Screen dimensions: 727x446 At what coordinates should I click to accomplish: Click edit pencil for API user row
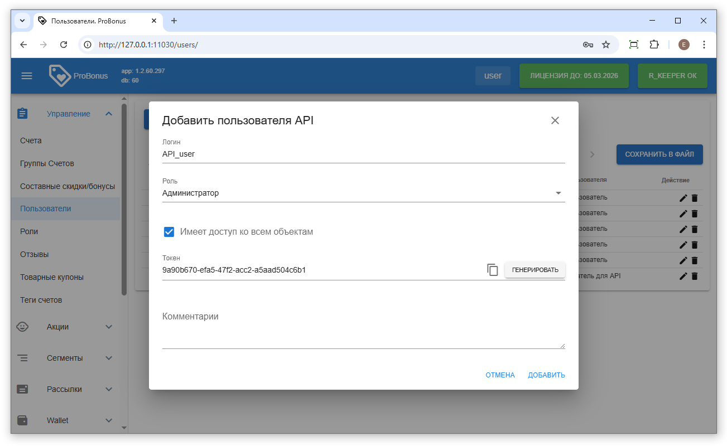point(683,276)
